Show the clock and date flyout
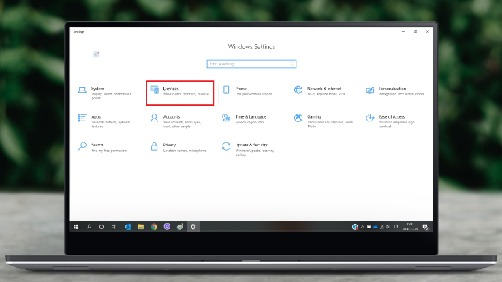This screenshot has width=502, height=282. coord(410,226)
